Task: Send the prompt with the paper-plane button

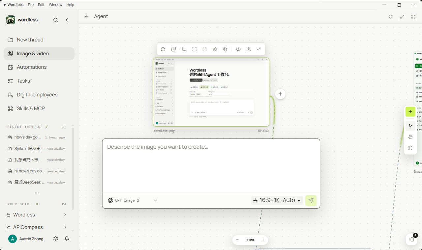Action: pos(311,201)
